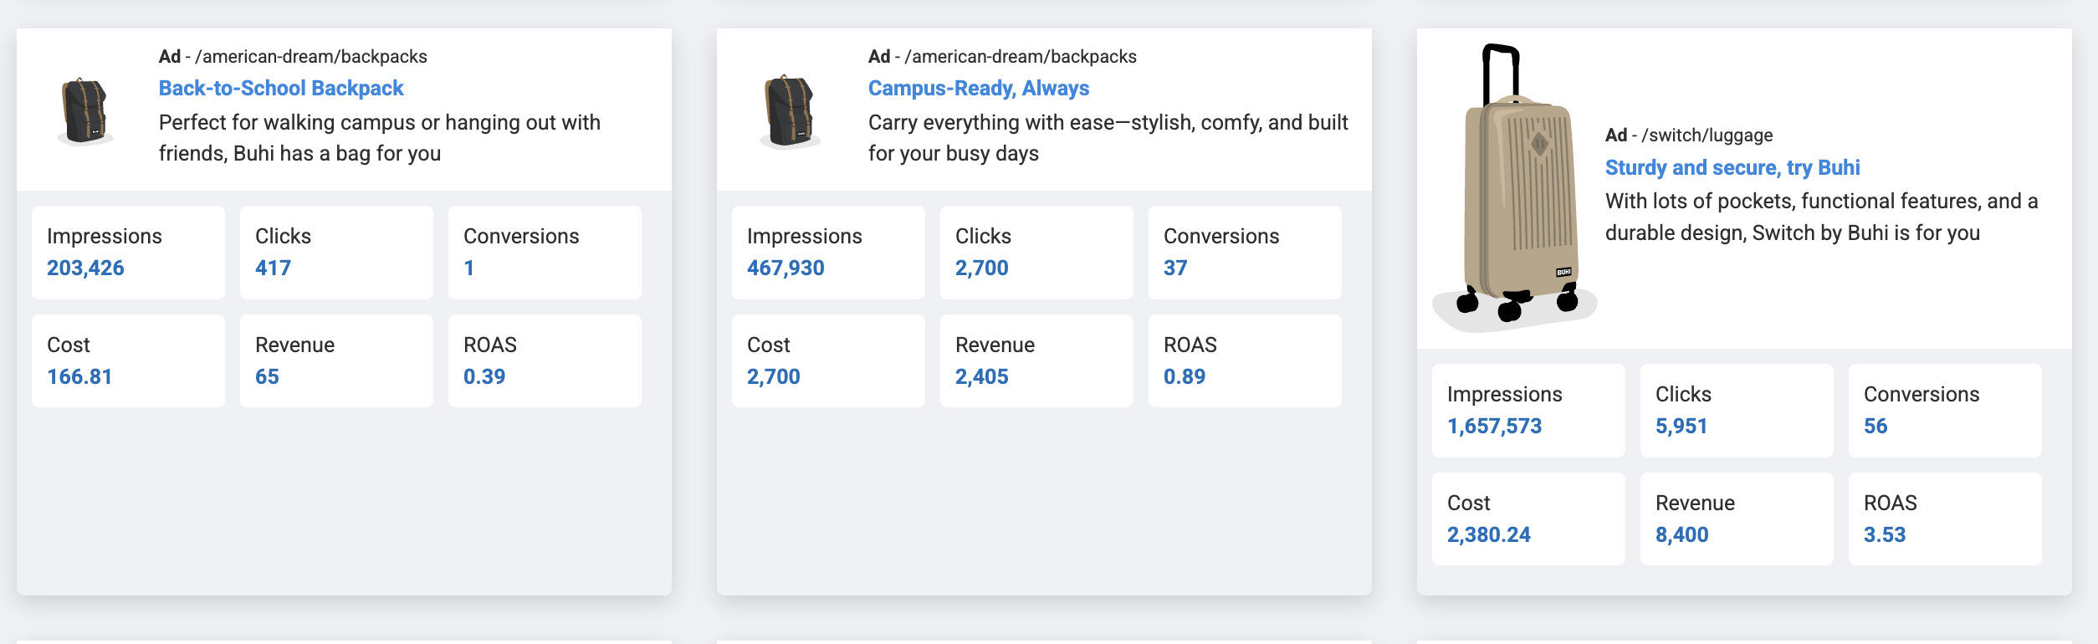Click the beige luggage suitcase image
Viewport: 2098px width, 644px height.
[1516, 187]
